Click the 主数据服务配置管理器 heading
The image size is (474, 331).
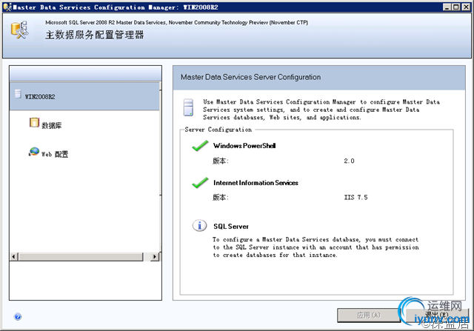coord(94,35)
